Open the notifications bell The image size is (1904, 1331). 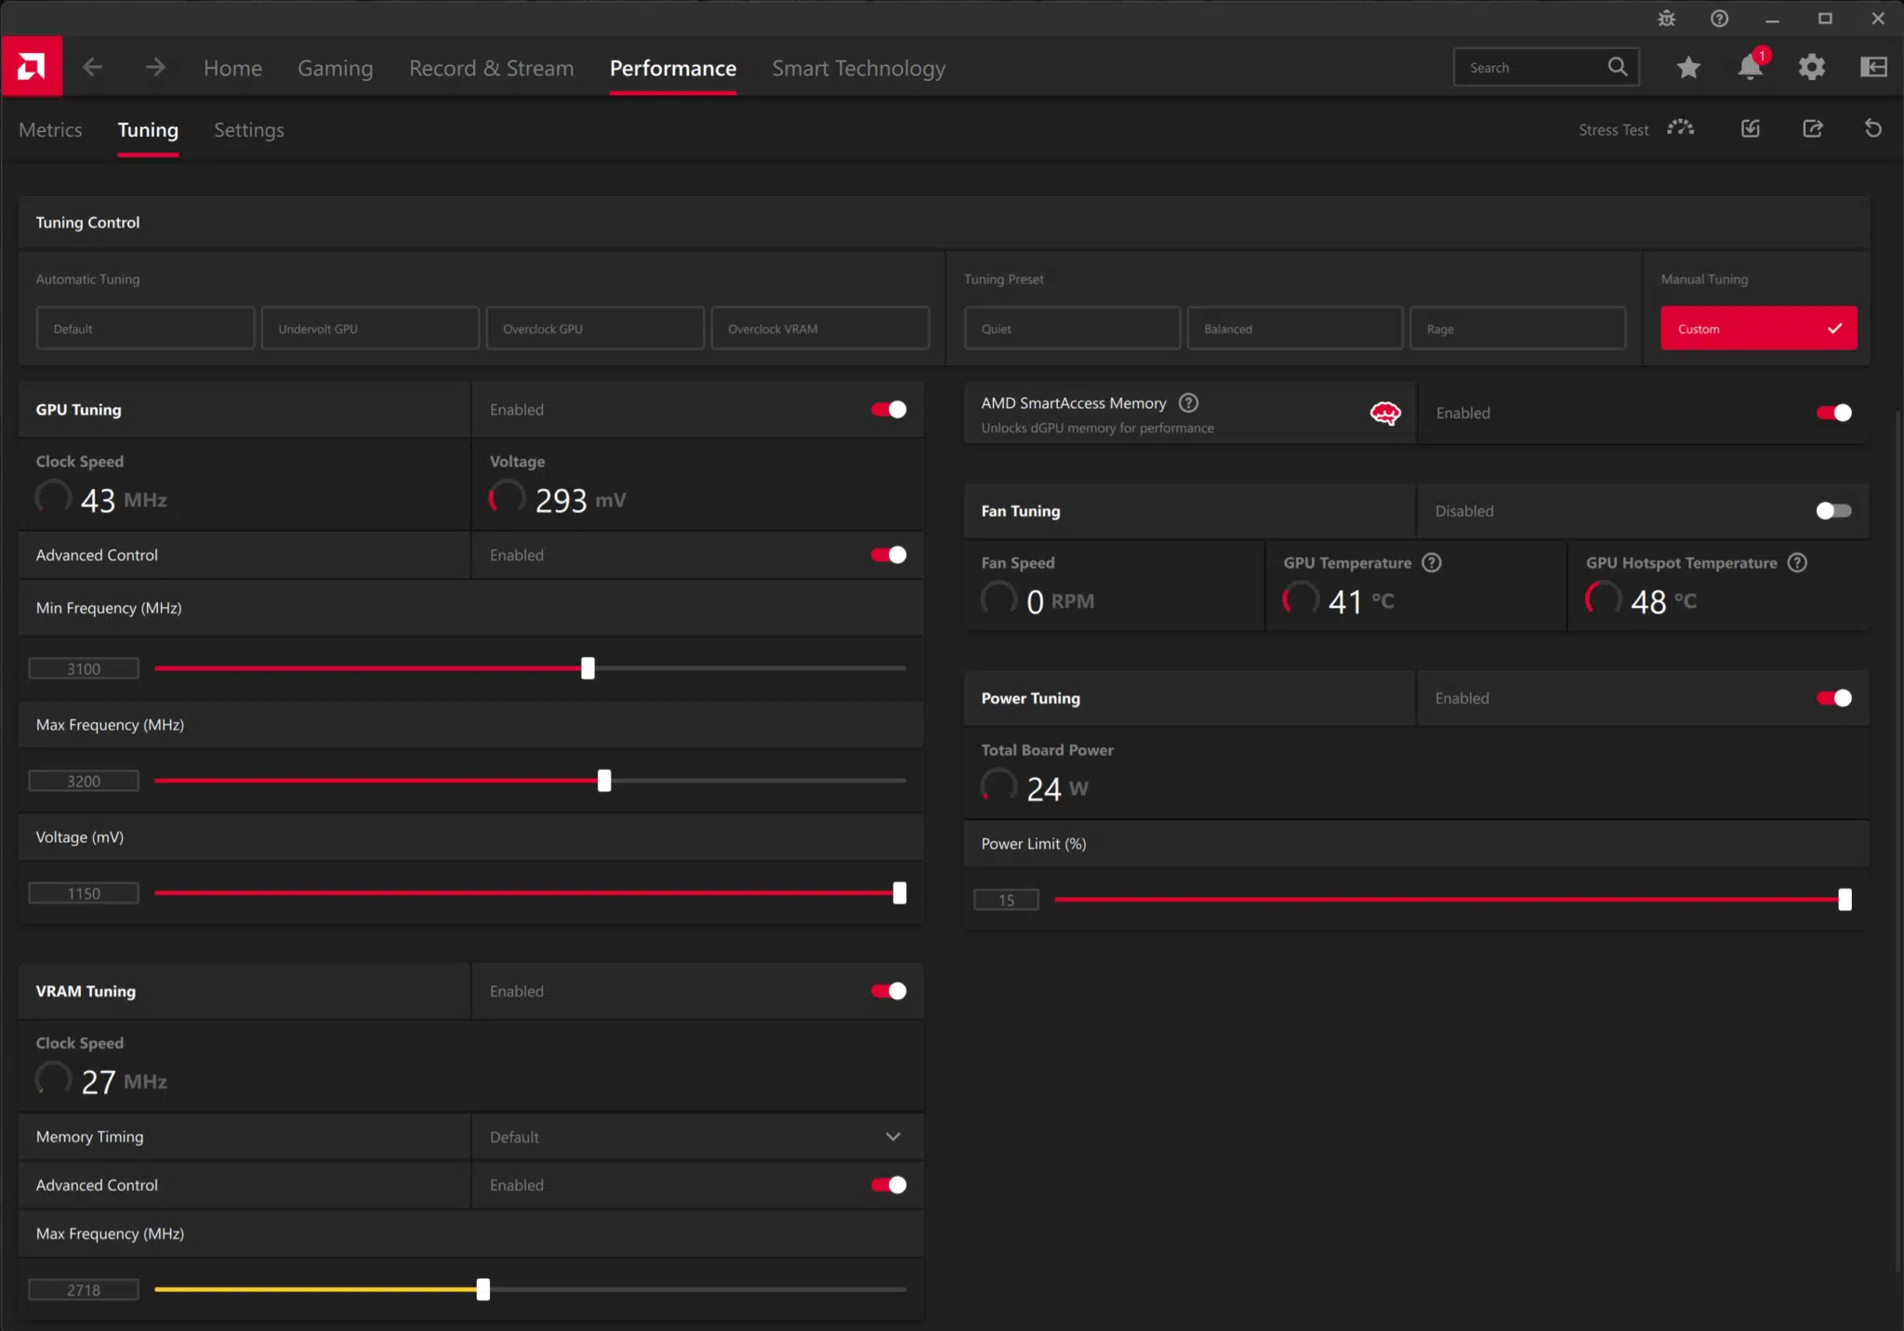[1751, 67]
